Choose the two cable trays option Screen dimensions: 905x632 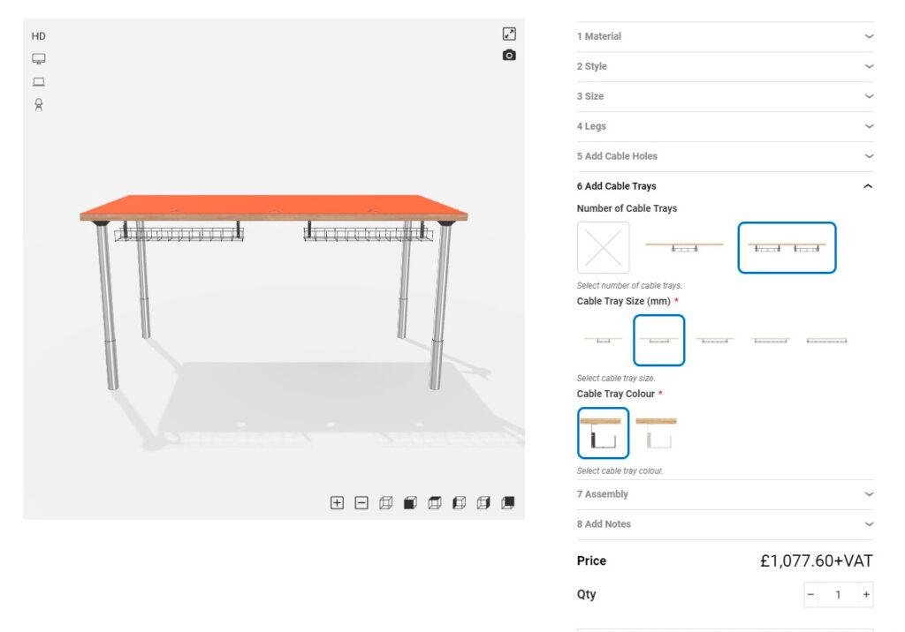787,248
